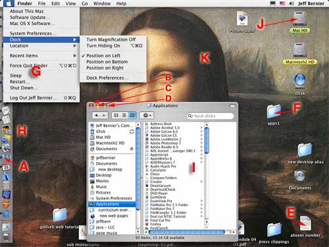Click the iCal calendar icon in Dock
Image resolution: width=329 pixels, height=247 pixels.
click(x=6, y=167)
